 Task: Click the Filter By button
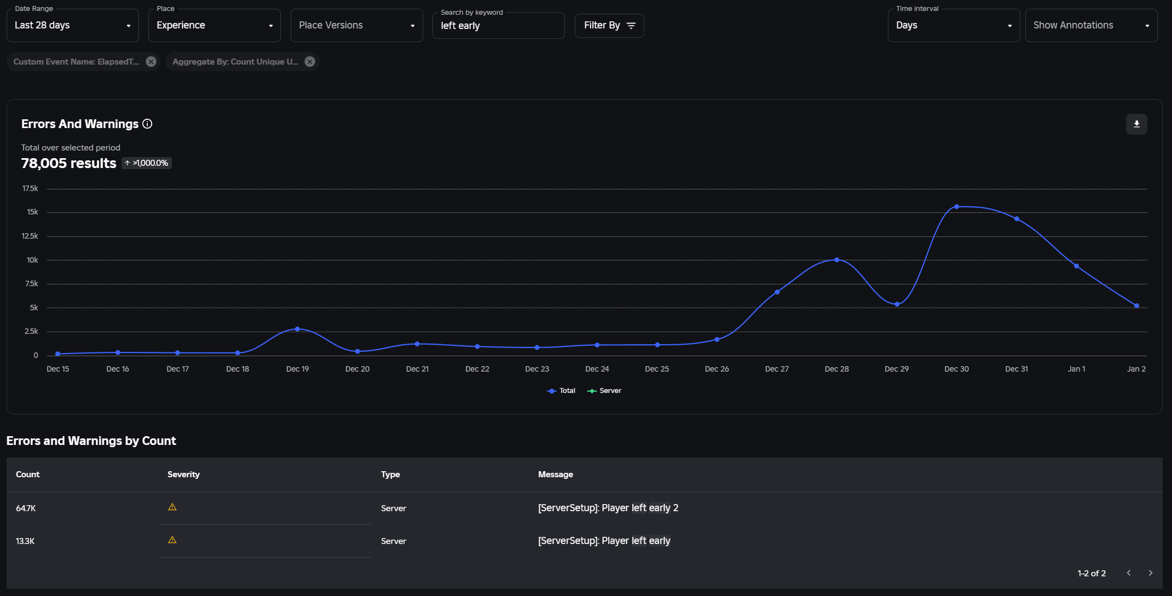[x=609, y=26]
